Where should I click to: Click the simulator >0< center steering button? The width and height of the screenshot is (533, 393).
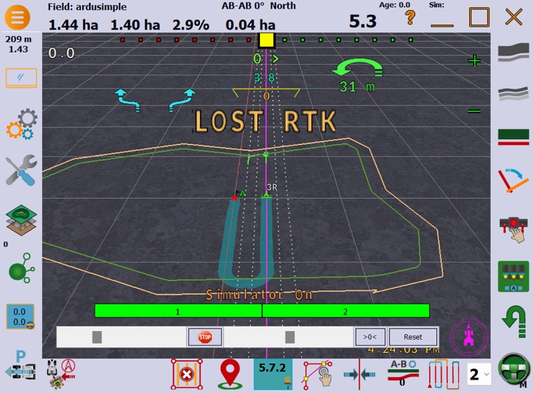pos(370,337)
